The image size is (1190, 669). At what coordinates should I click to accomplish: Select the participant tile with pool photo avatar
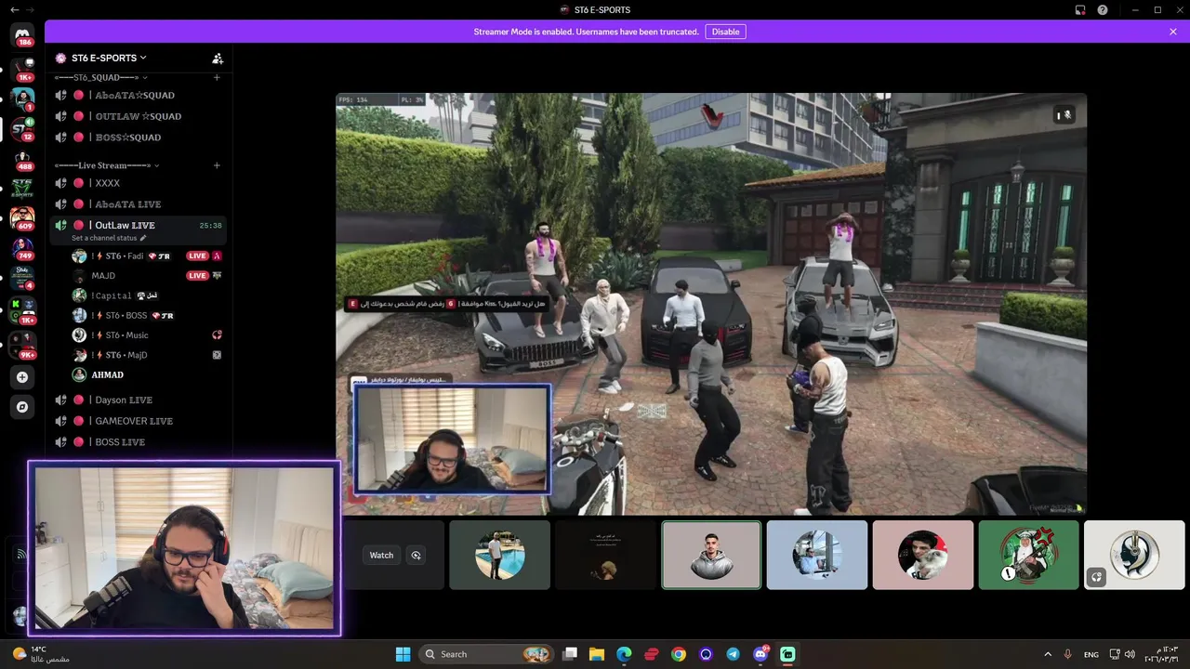(x=500, y=555)
